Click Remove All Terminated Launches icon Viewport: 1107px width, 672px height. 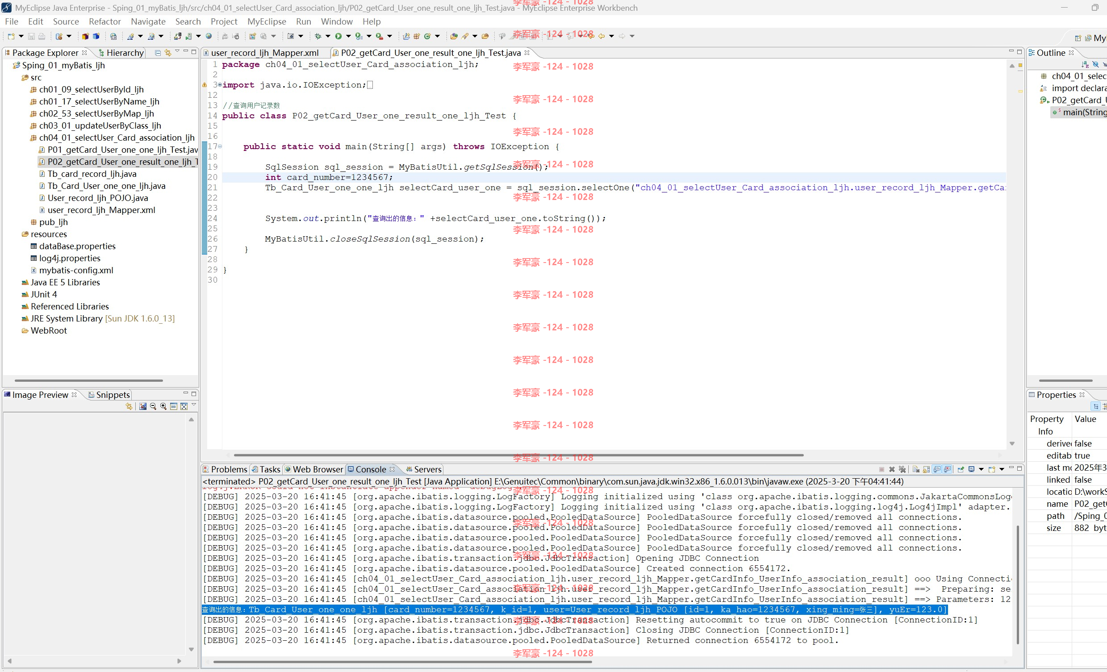click(902, 469)
